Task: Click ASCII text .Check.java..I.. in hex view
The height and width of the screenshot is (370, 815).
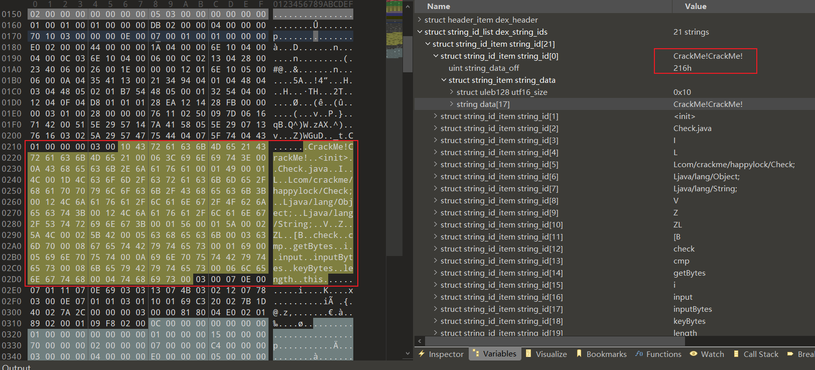Action: 313,169
